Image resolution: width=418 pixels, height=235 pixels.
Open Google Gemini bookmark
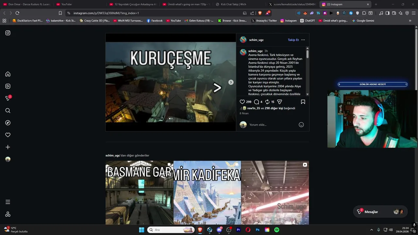(363, 21)
